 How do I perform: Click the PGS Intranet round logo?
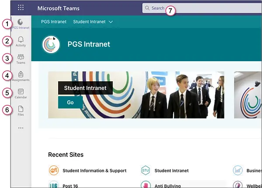(51, 44)
